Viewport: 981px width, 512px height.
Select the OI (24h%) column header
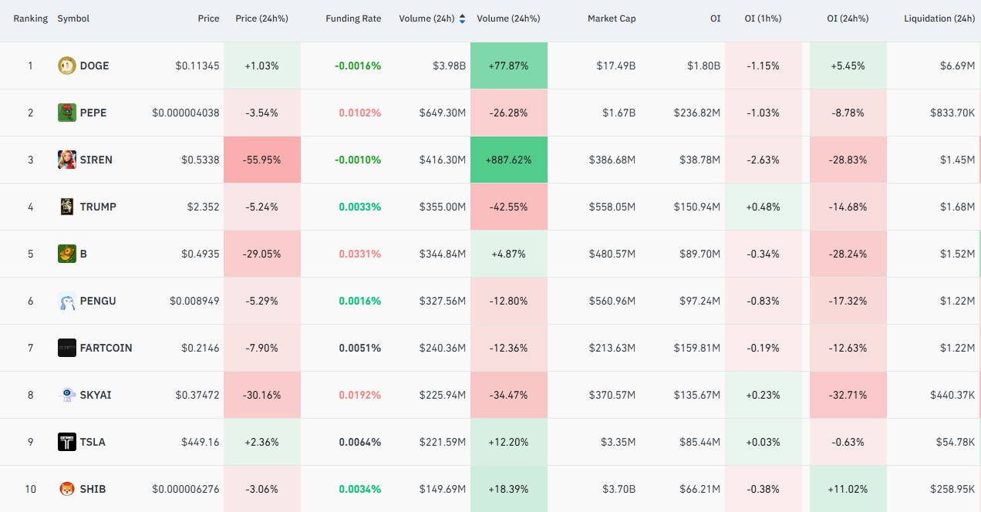[x=847, y=19]
